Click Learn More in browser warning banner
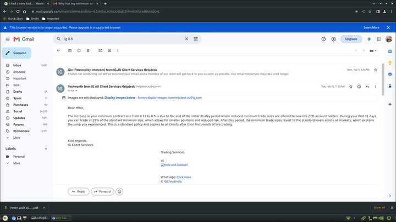Viewport: 396px width, 222px height. (x=371, y=28)
